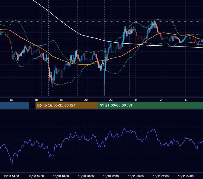Click the ロンドン 16:00-21:00 JST session bar
Image resolution: width=203 pixels, height=179 pixels.
click(67, 105)
